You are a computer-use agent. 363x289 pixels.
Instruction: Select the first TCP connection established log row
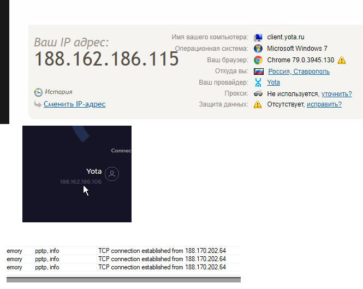coord(123,251)
